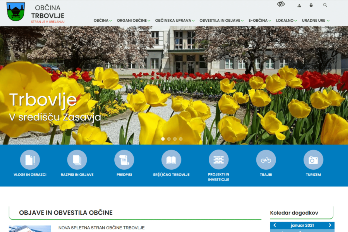Open the Sr(e)čno Trbovlje book icon
The width and height of the screenshot is (348, 232).
(x=171, y=160)
